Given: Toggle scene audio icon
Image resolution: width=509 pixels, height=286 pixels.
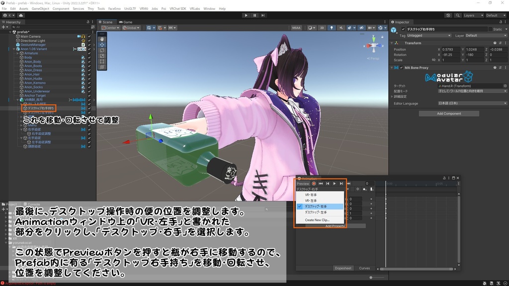Looking at the screenshot, I should point(341,28).
